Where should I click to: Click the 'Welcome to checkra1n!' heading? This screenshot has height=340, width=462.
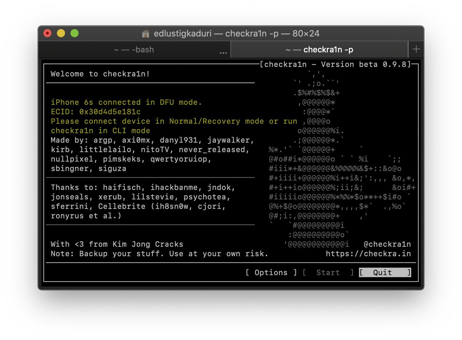pos(100,74)
